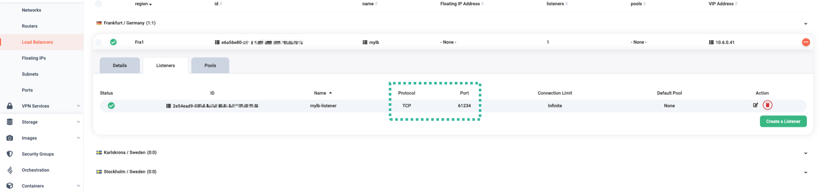Expand the Images menu chevron

[x=78, y=138]
